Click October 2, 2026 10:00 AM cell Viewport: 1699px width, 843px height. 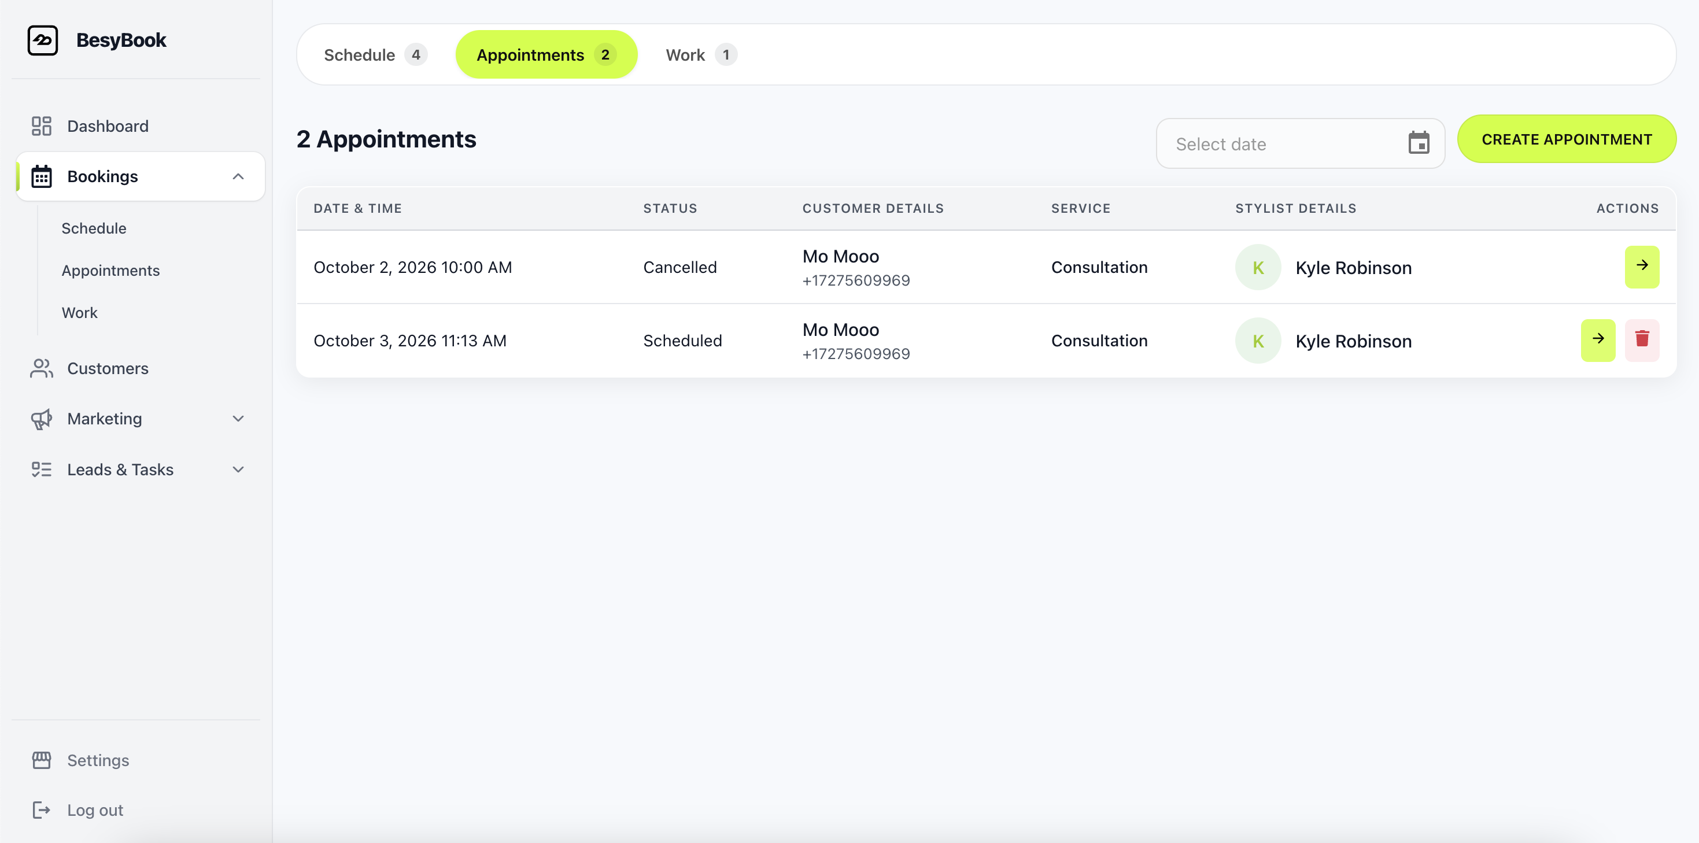(x=412, y=267)
